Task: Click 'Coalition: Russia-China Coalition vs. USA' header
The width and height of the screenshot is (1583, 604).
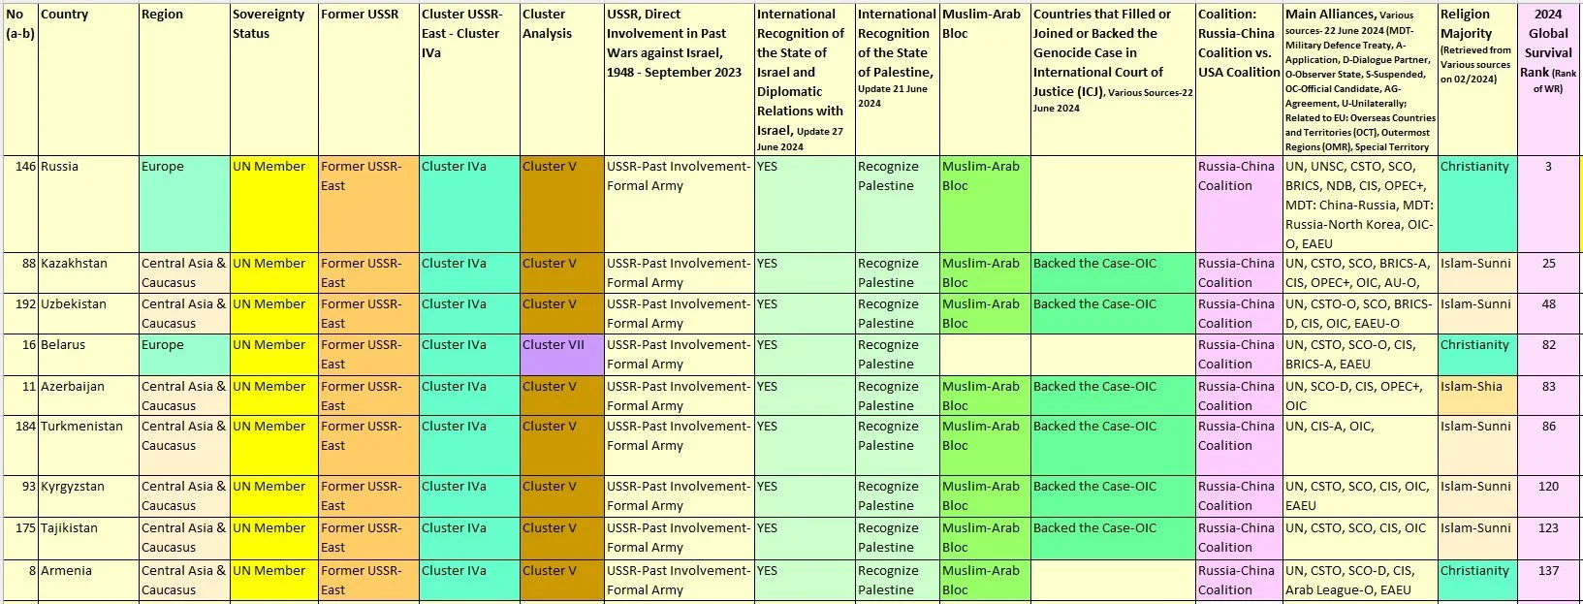Action: click(x=1239, y=79)
